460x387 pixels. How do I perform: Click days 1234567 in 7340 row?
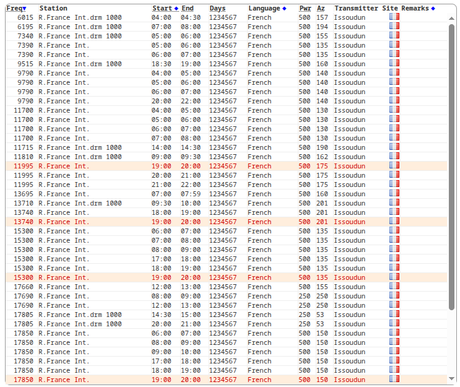(x=223, y=36)
